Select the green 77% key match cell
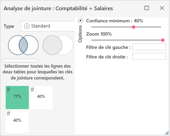Image resolution: width=170 pixels, height=136 pixels. (17, 97)
